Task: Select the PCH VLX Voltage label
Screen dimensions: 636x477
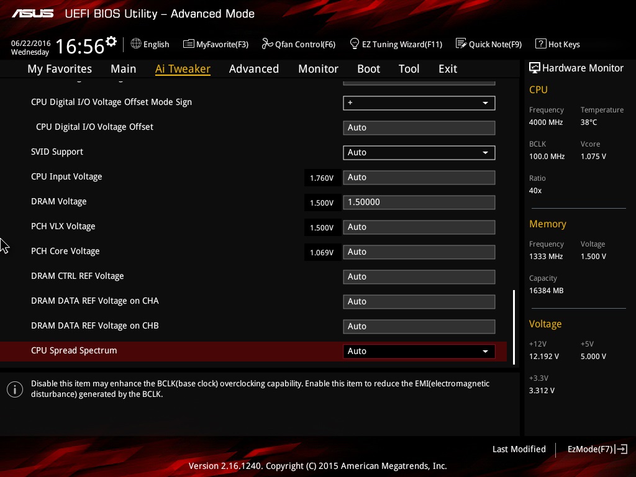Action: (63, 226)
